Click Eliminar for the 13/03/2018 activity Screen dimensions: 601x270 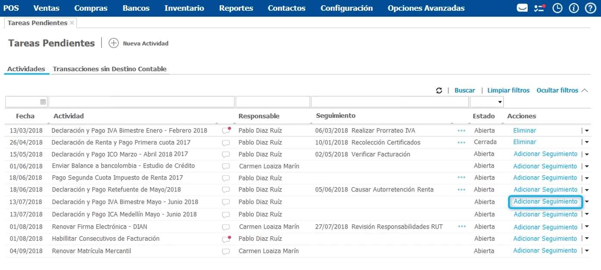[x=525, y=130]
